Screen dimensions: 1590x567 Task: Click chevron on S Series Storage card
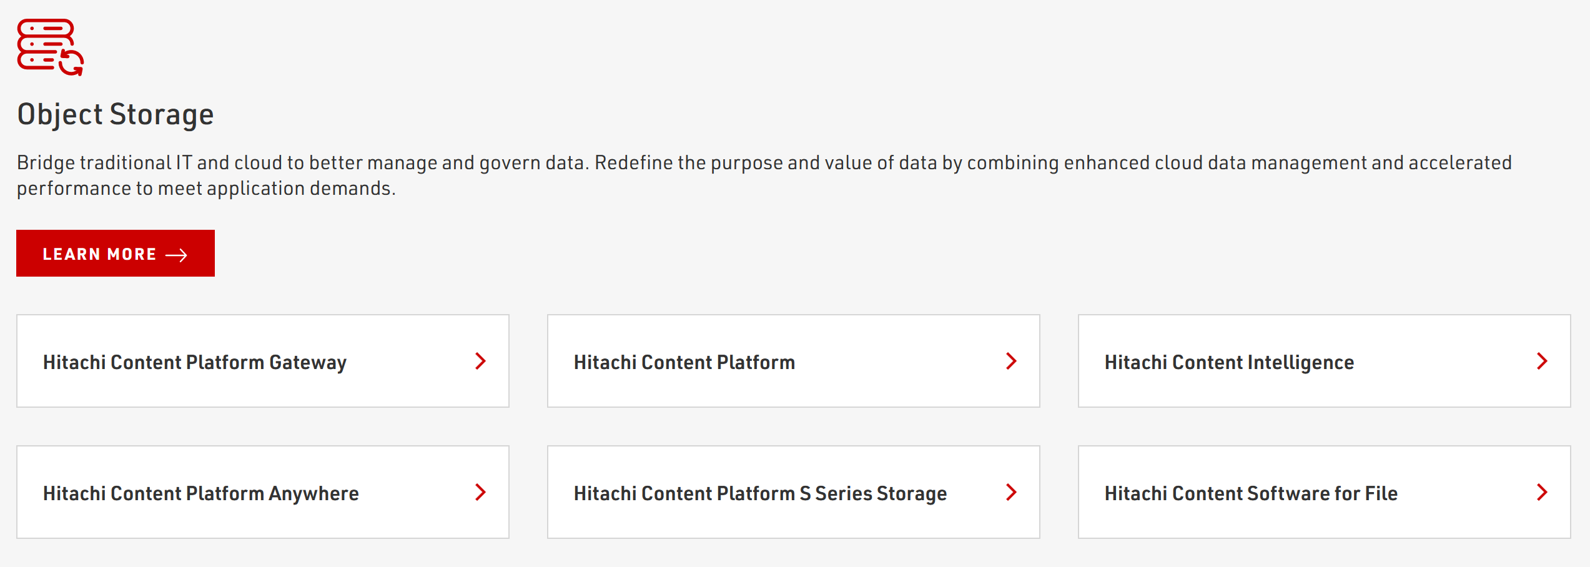pos(1011,492)
